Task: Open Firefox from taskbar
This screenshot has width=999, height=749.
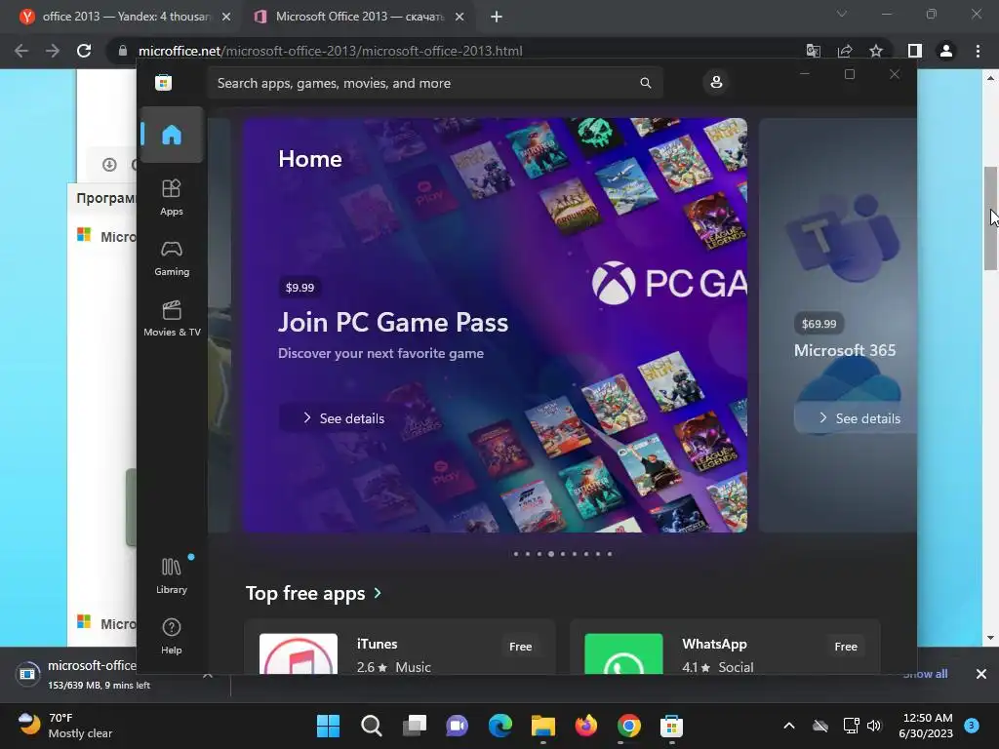Action: click(586, 726)
